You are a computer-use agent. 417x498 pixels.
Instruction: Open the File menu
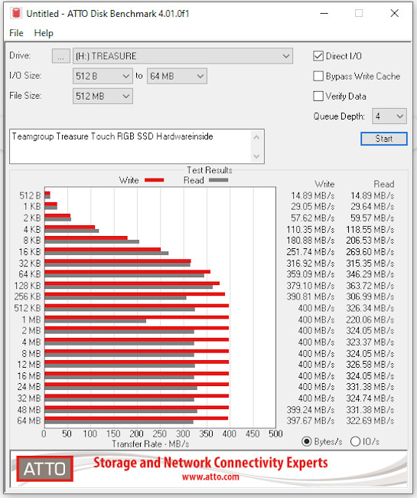point(16,33)
